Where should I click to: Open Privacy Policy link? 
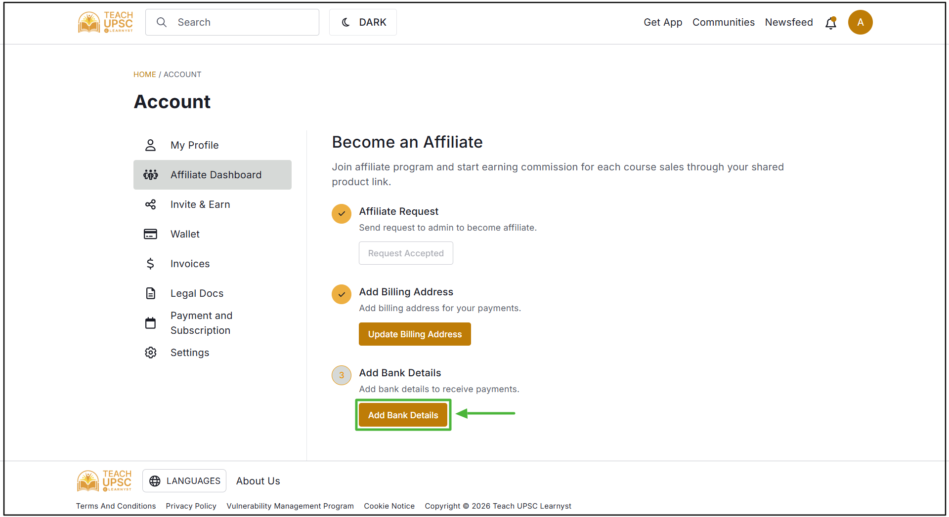pyautogui.click(x=191, y=506)
